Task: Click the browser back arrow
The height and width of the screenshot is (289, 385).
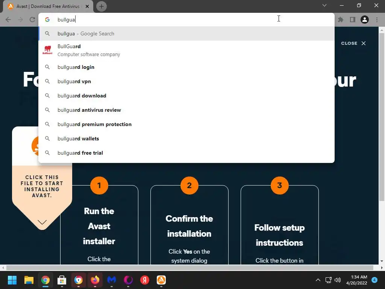Action: coord(8,20)
